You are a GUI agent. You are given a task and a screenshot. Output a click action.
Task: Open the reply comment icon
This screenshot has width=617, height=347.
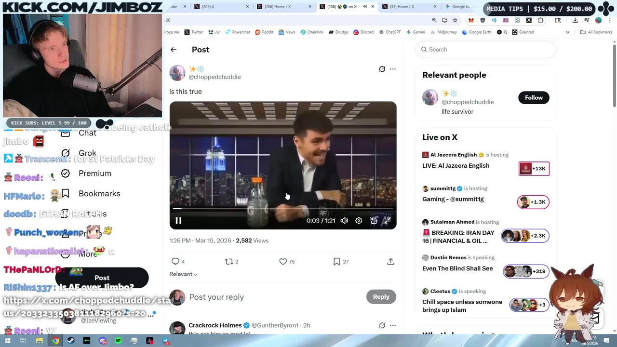[175, 261]
